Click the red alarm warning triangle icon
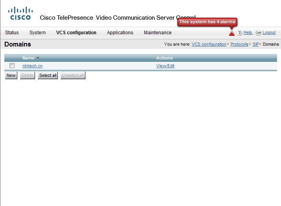This screenshot has width=281, height=206. click(231, 33)
